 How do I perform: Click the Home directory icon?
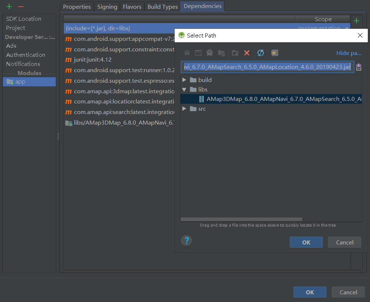187,53
